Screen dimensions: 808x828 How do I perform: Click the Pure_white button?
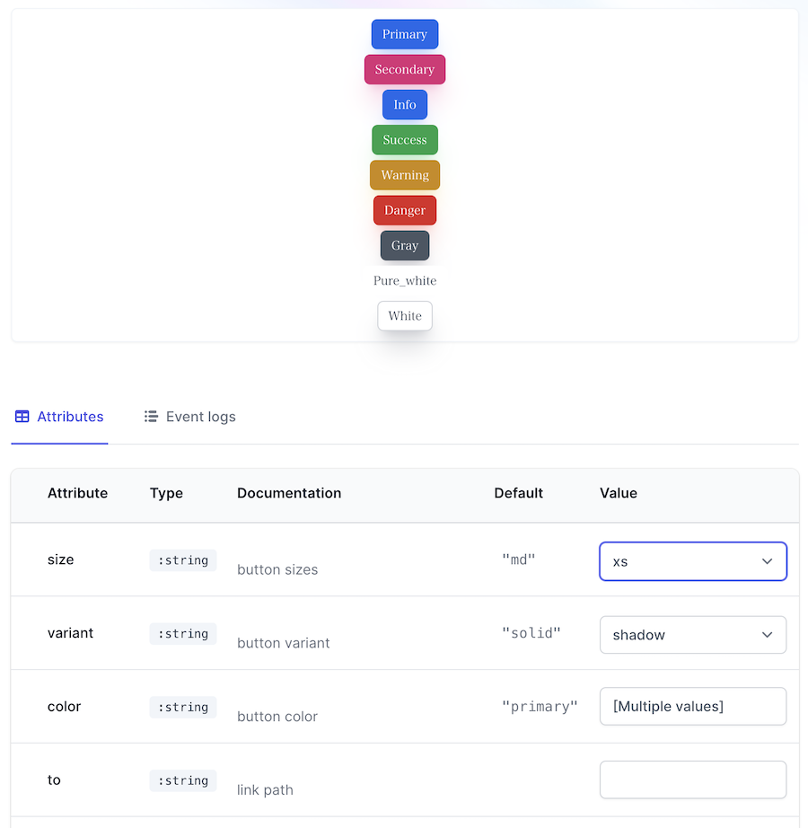405,280
